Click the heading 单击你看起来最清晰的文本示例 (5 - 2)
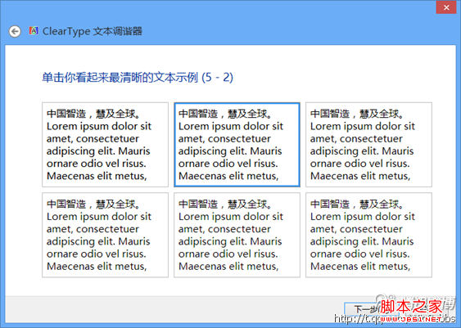 pos(138,78)
